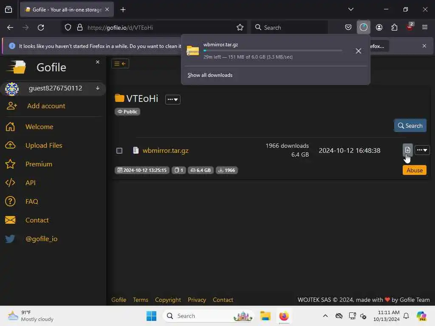Click the uBlock extension badge icon
This screenshot has width=435, height=326.
tap(410, 27)
